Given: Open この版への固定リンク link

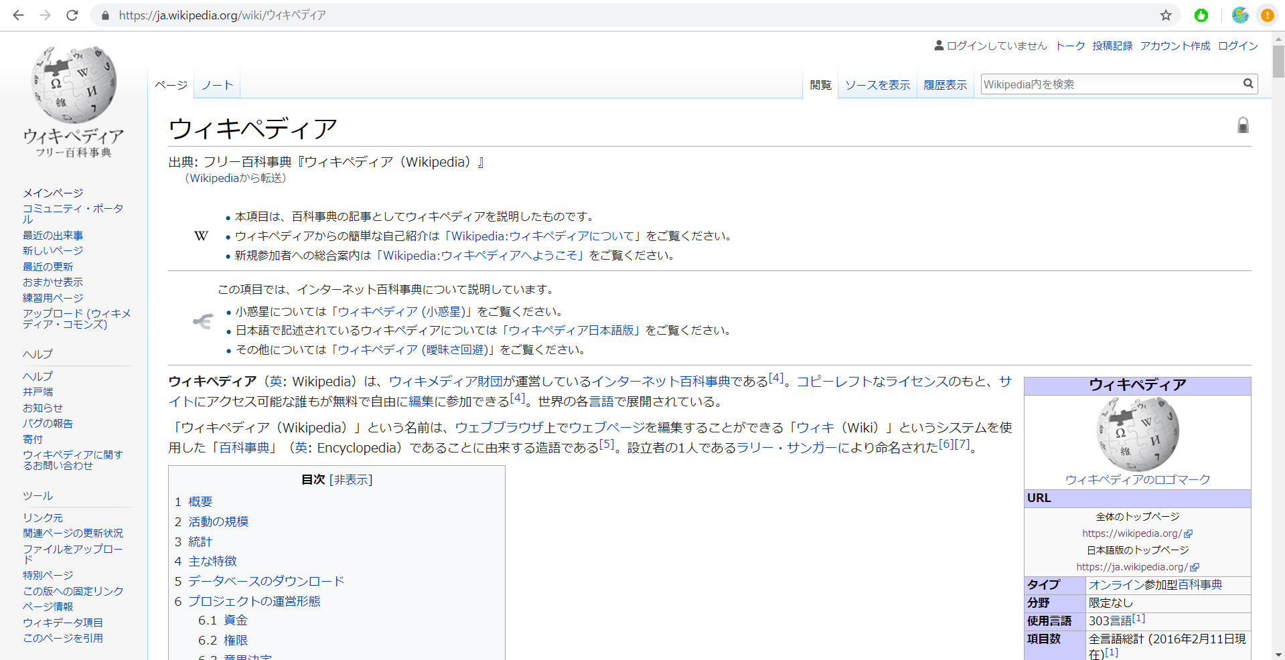Looking at the screenshot, I should pos(73,591).
